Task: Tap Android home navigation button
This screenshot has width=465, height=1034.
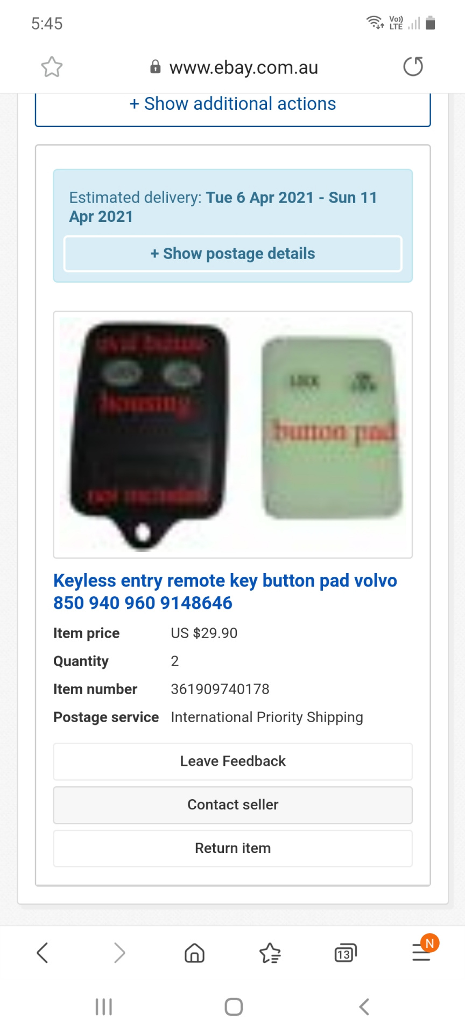Action: click(x=234, y=1007)
